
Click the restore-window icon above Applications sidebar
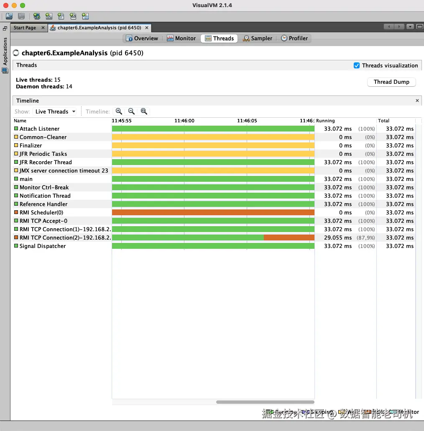pos(5,28)
